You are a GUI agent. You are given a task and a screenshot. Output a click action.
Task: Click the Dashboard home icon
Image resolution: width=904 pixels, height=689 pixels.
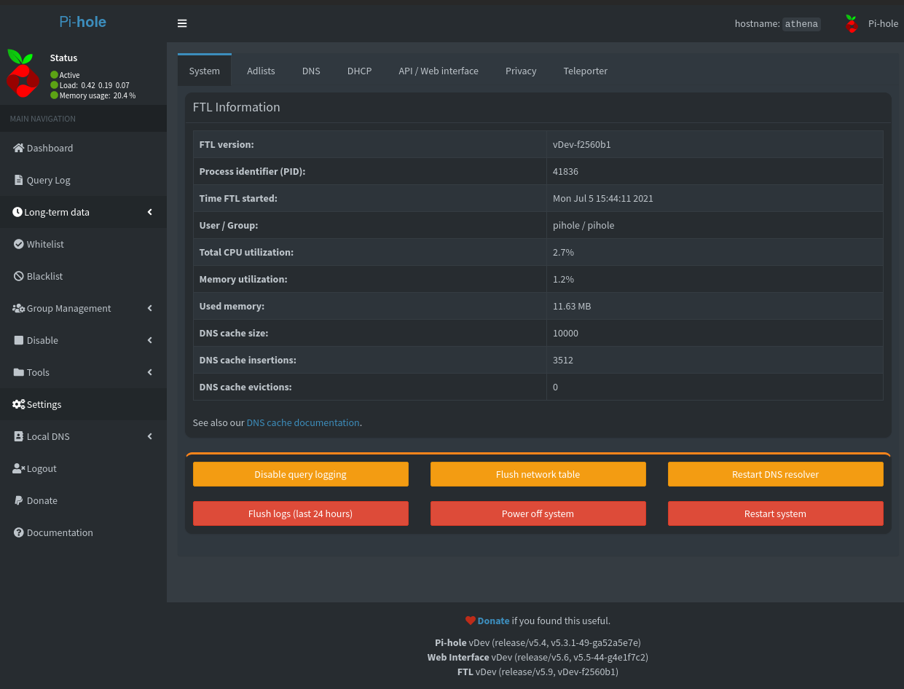19,148
